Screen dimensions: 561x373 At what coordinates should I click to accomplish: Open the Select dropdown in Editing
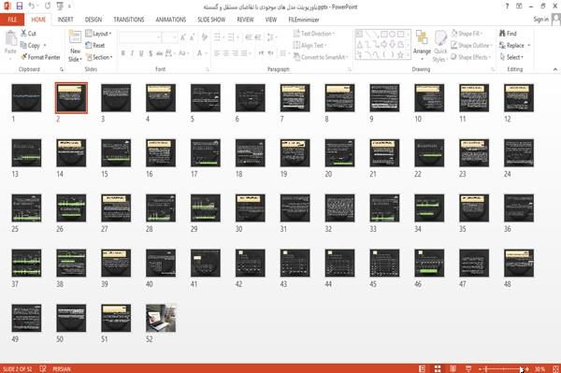click(x=511, y=57)
